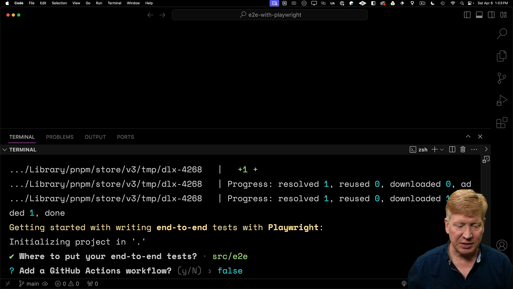Open terminal more actions ellipsis

[x=474, y=149]
